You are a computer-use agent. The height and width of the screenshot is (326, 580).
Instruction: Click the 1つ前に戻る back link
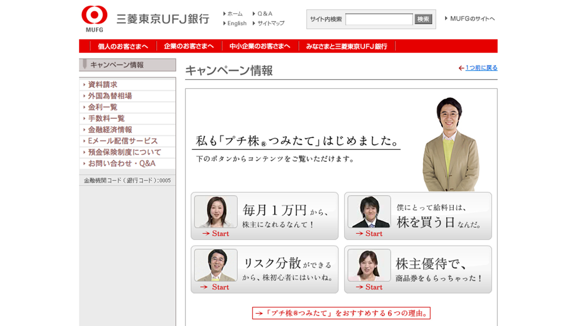(x=481, y=68)
